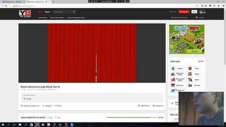Screen dimensions: 226x127
Task: Focus the game search field
Action: point(63,12)
